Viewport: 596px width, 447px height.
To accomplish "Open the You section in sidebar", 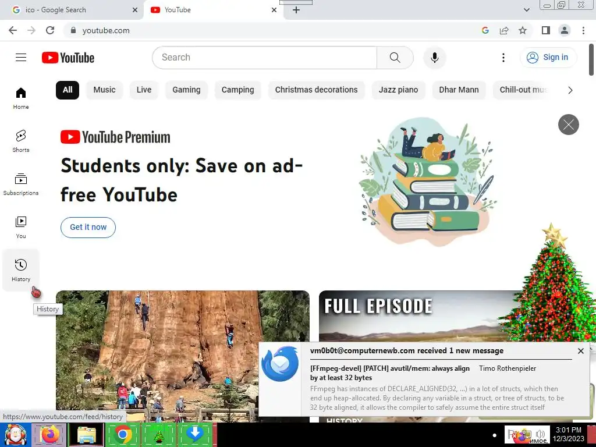I will pyautogui.click(x=21, y=228).
